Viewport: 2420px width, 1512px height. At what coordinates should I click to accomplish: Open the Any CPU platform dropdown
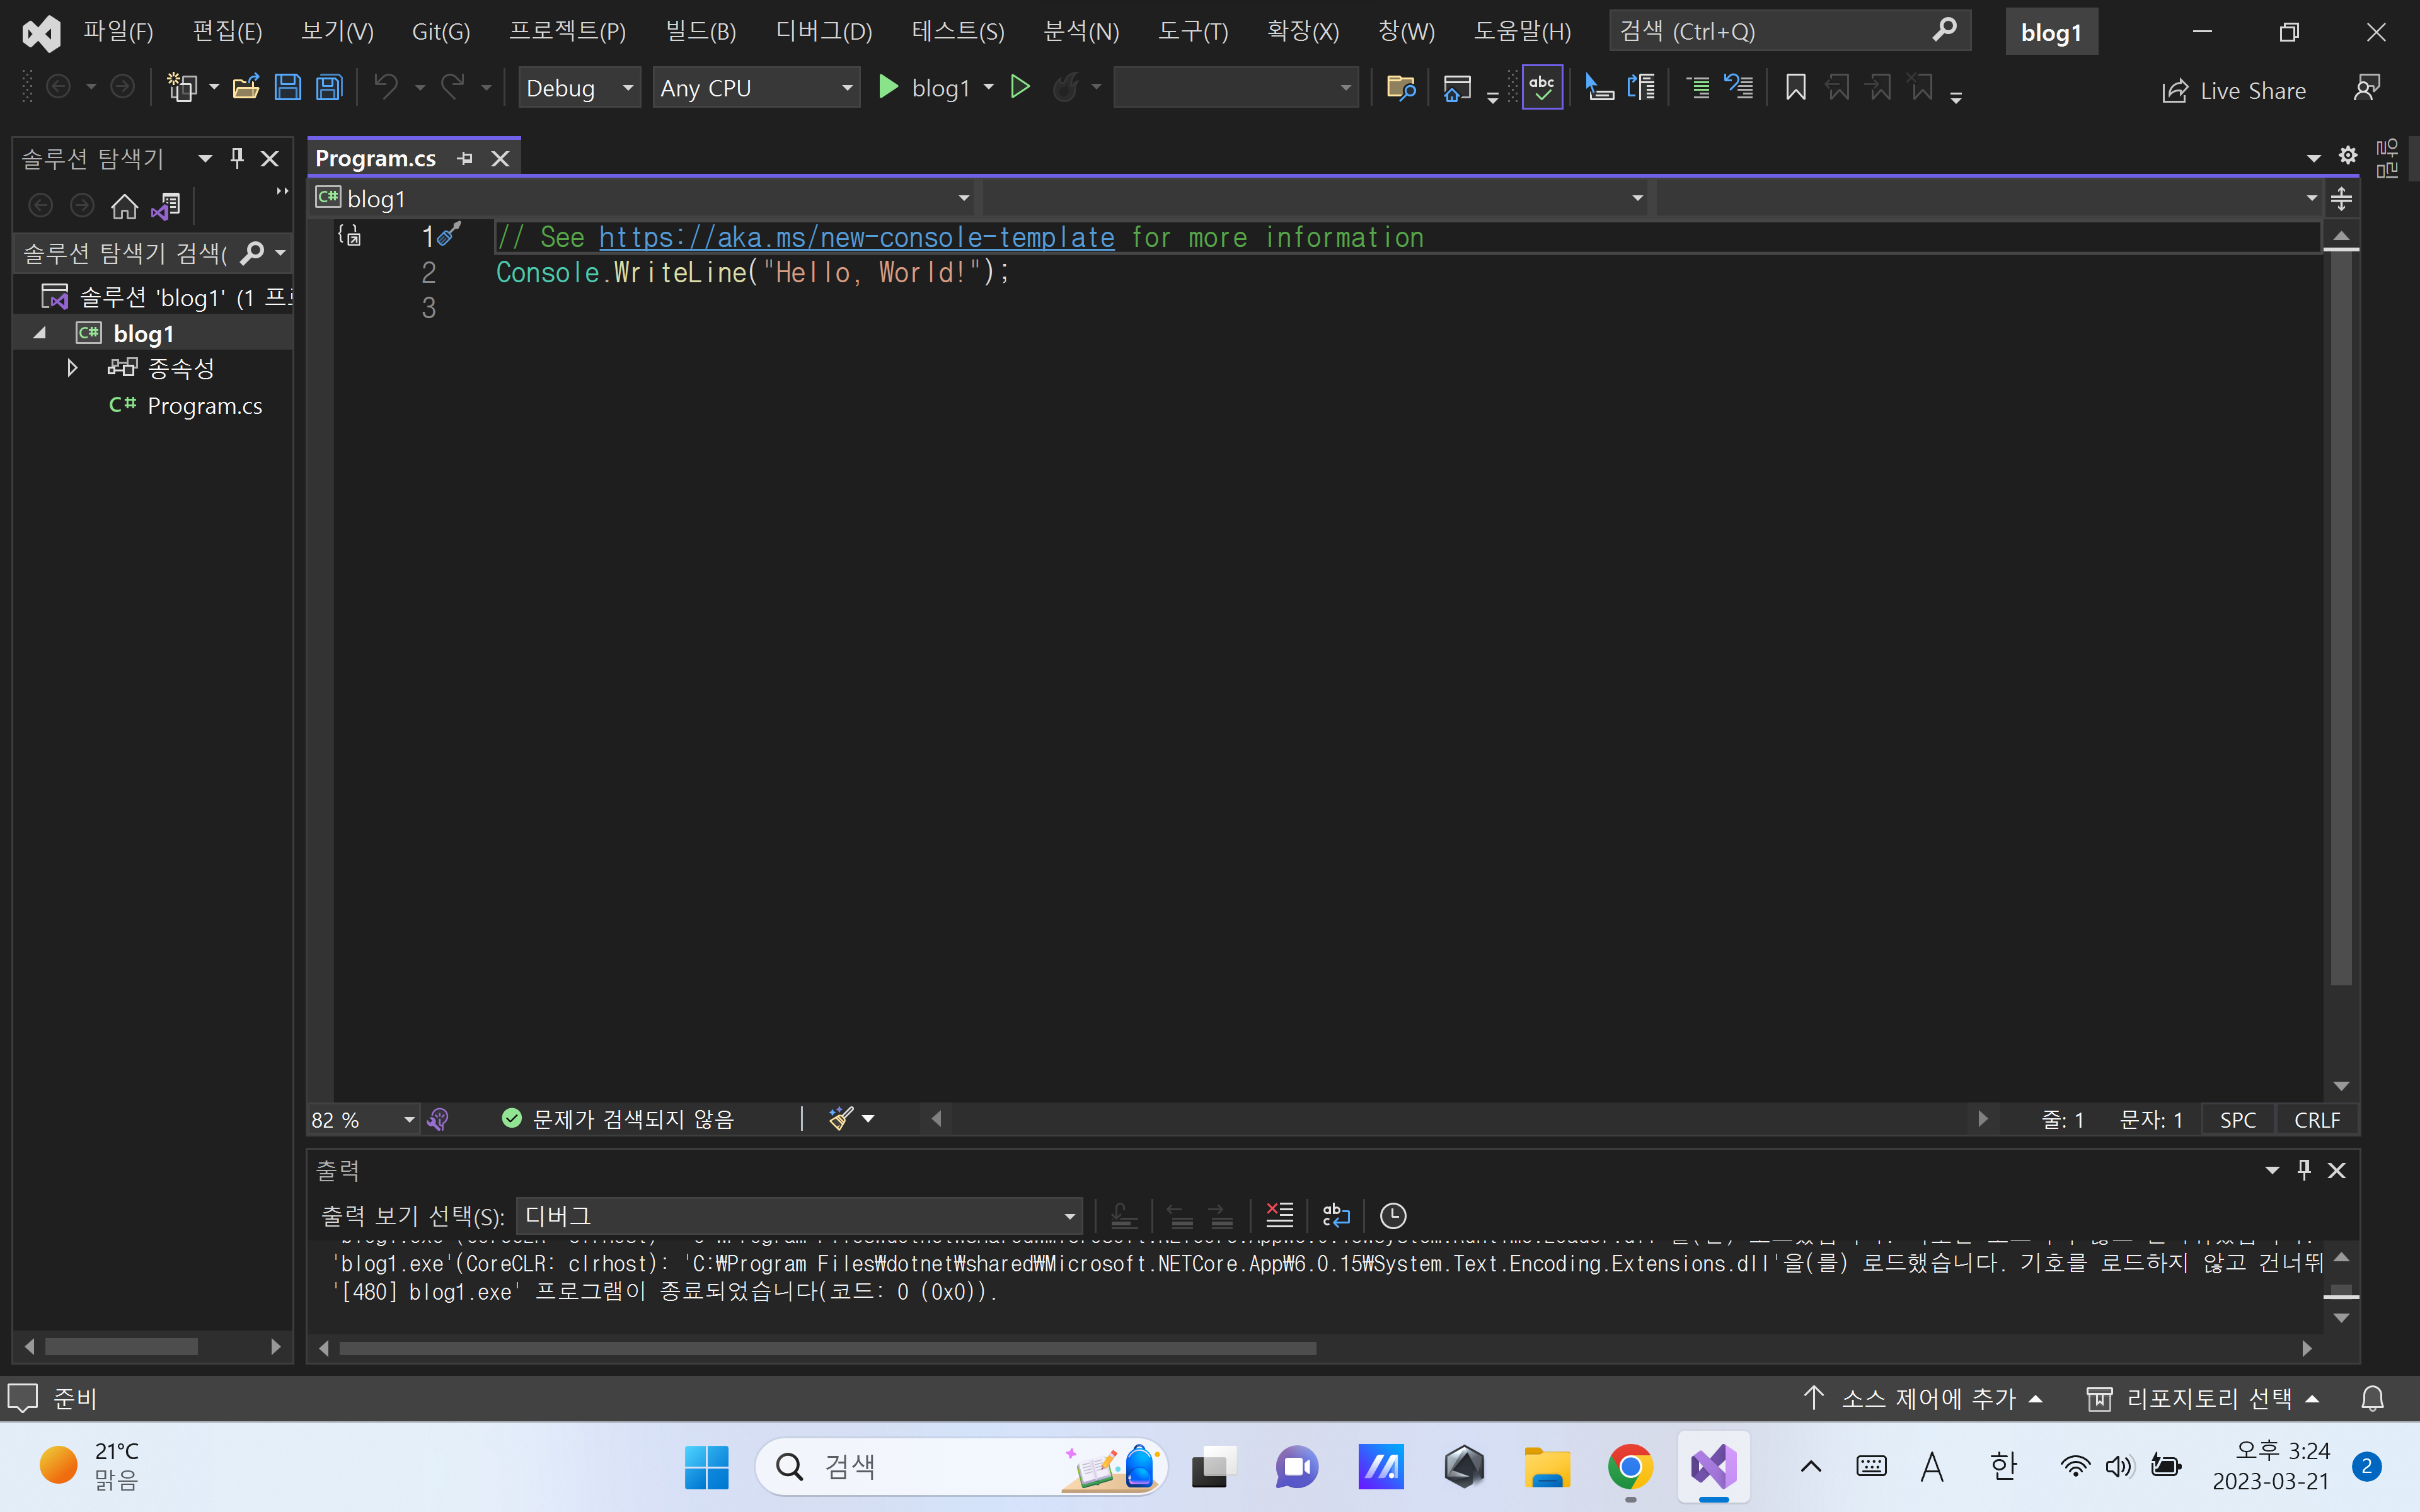(x=756, y=88)
